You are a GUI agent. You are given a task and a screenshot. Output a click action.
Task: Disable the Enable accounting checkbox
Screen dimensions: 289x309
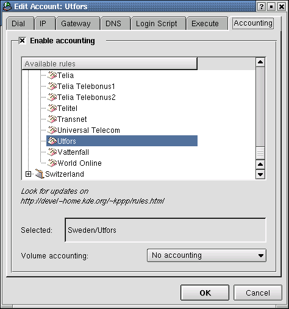point(22,41)
